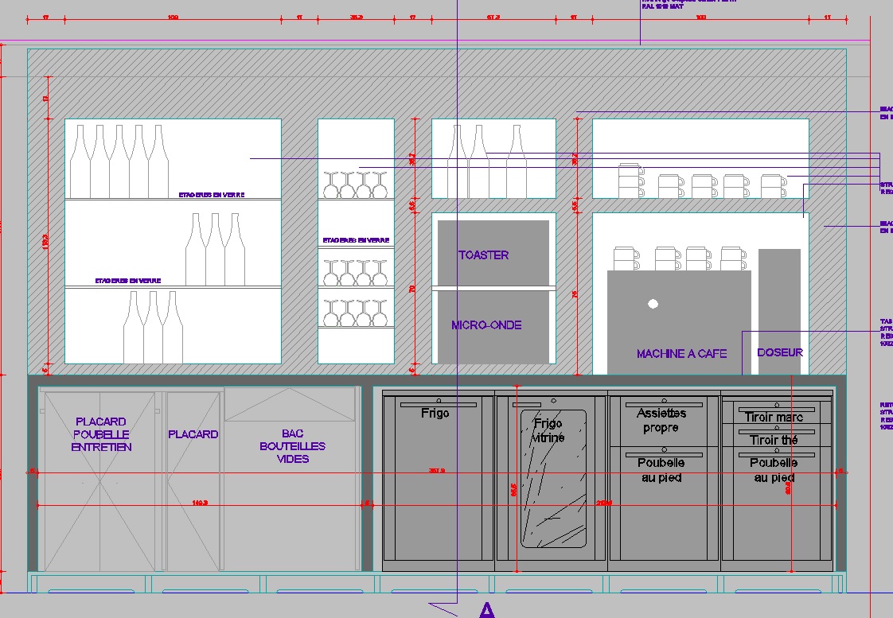
Task: Click the three bottles on bottom shelf
Action: tap(153, 327)
